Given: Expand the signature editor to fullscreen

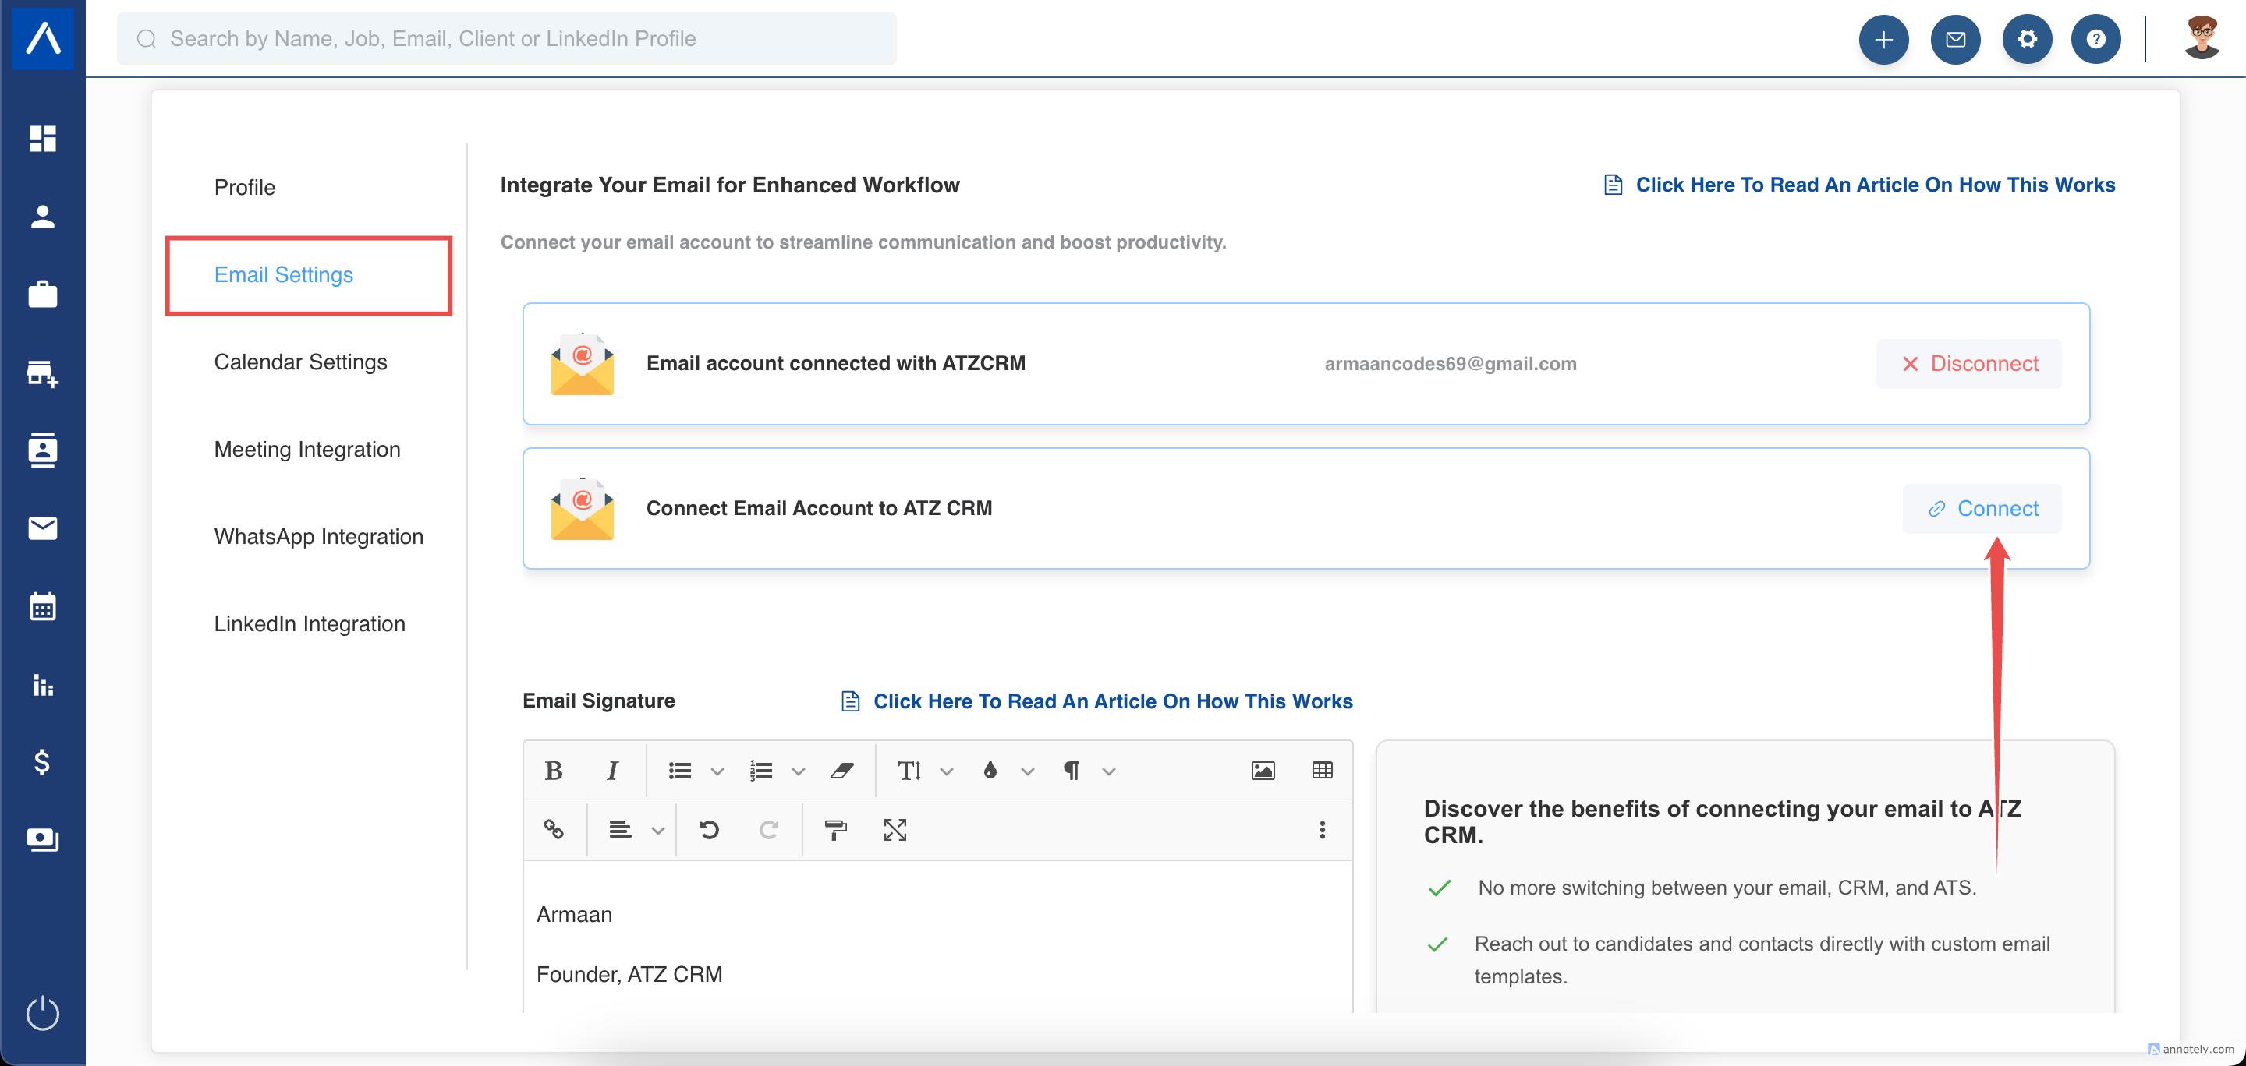Looking at the screenshot, I should pyautogui.click(x=895, y=830).
